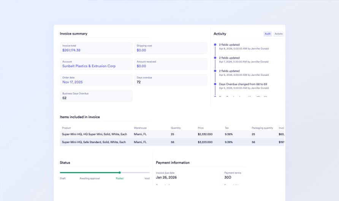
Task: Click the Invoice summary heading
Action: [x=73, y=34]
